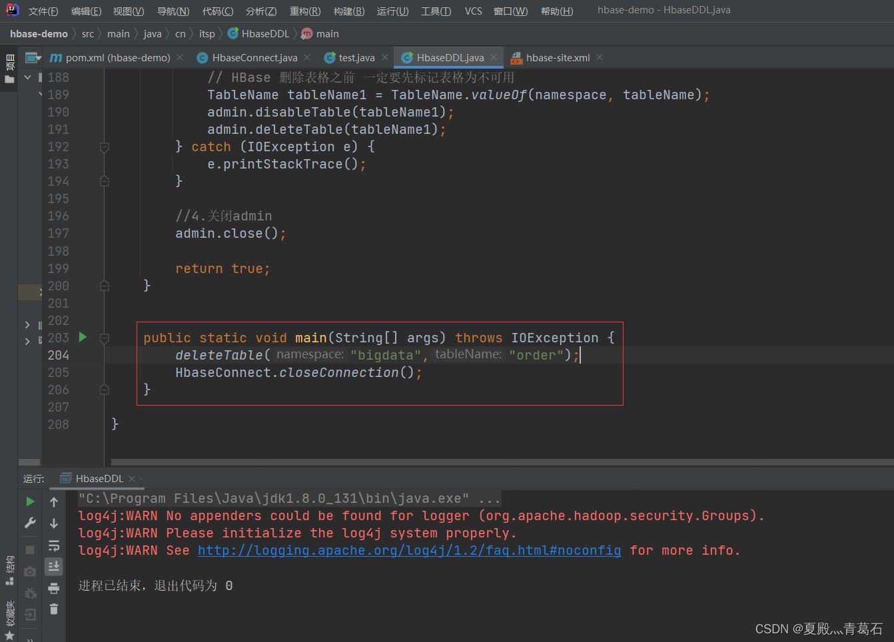This screenshot has height=642, width=894.
Task: Close the HbaseDDL run tab
Action: [132, 478]
